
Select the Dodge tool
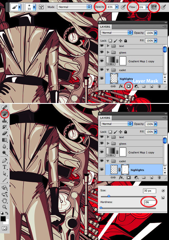pos(5,153)
